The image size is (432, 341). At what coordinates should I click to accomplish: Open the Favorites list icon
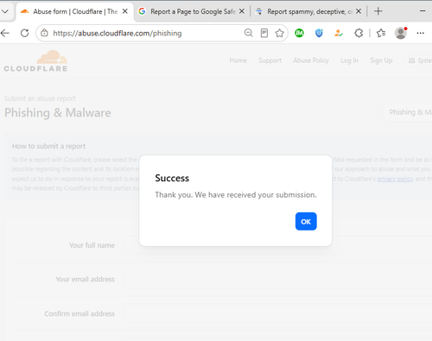(x=381, y=33)
